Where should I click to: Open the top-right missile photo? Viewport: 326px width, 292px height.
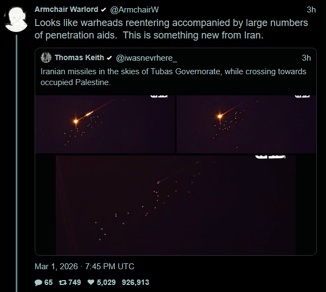[x=246, y=124]
